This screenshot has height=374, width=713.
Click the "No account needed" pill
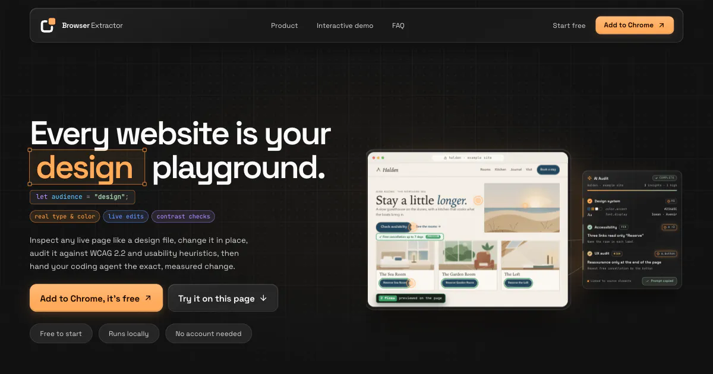pyautogui.click(x=209, y=334)
